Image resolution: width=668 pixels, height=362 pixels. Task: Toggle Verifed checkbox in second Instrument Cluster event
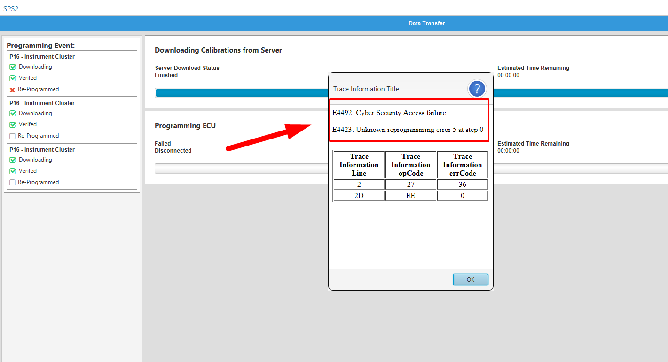13,125
